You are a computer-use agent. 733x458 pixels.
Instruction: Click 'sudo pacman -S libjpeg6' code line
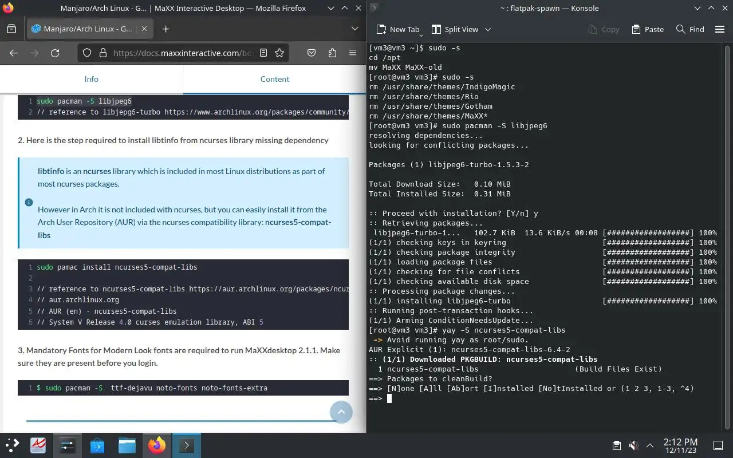(x=84, y=101)
